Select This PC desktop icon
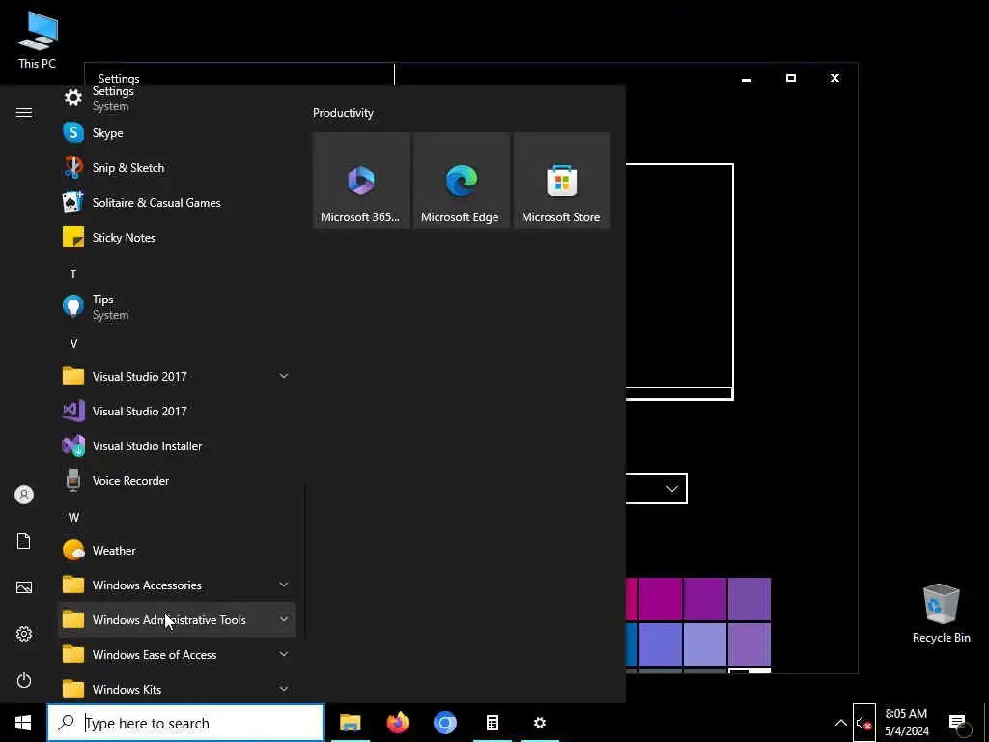The height and width of the screenshot is (742, 989). (x=38, y=40)
